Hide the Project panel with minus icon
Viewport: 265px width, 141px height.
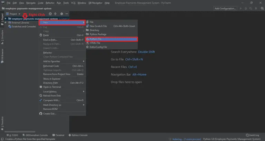[67, 14]
